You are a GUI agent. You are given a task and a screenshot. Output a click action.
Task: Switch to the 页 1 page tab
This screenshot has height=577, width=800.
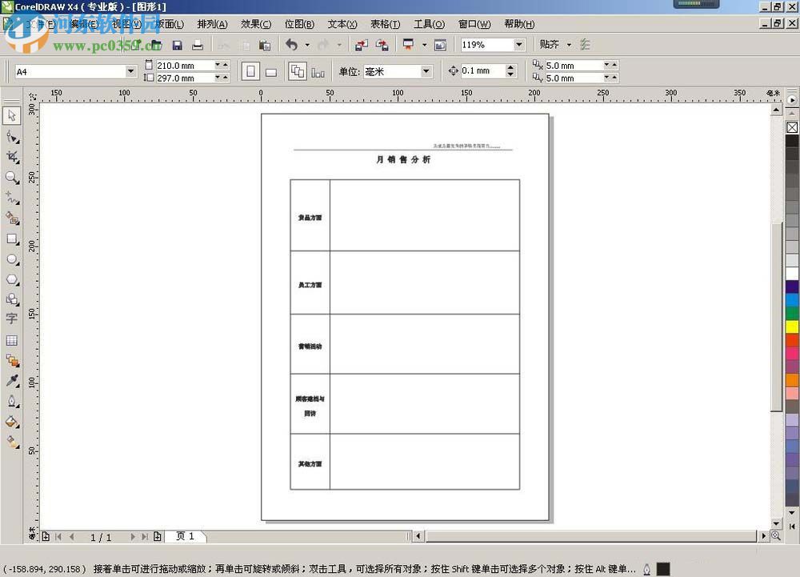click(186, 536)
